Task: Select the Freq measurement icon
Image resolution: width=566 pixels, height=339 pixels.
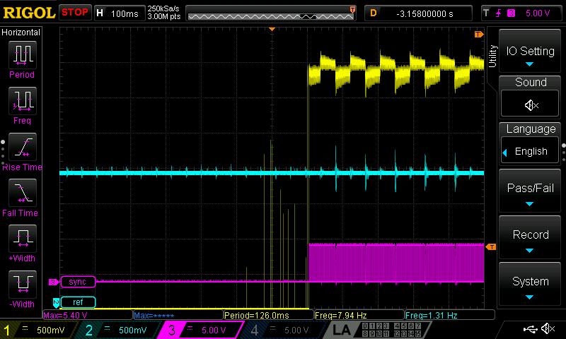Action: [21, 105]
